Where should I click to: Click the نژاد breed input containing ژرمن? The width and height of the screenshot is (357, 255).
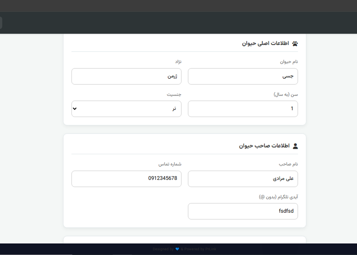(x=126, y=76)
